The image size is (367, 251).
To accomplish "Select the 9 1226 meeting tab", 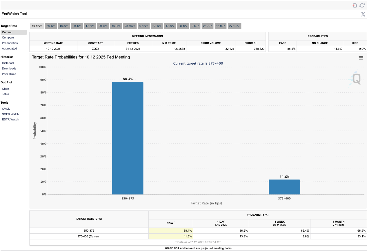I will 143,26.
